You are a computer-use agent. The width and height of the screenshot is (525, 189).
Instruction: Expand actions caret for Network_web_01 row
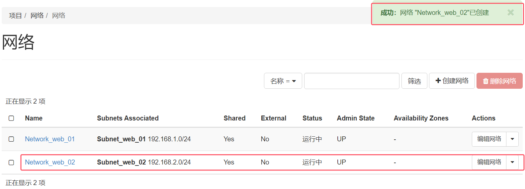click(512, 139)
